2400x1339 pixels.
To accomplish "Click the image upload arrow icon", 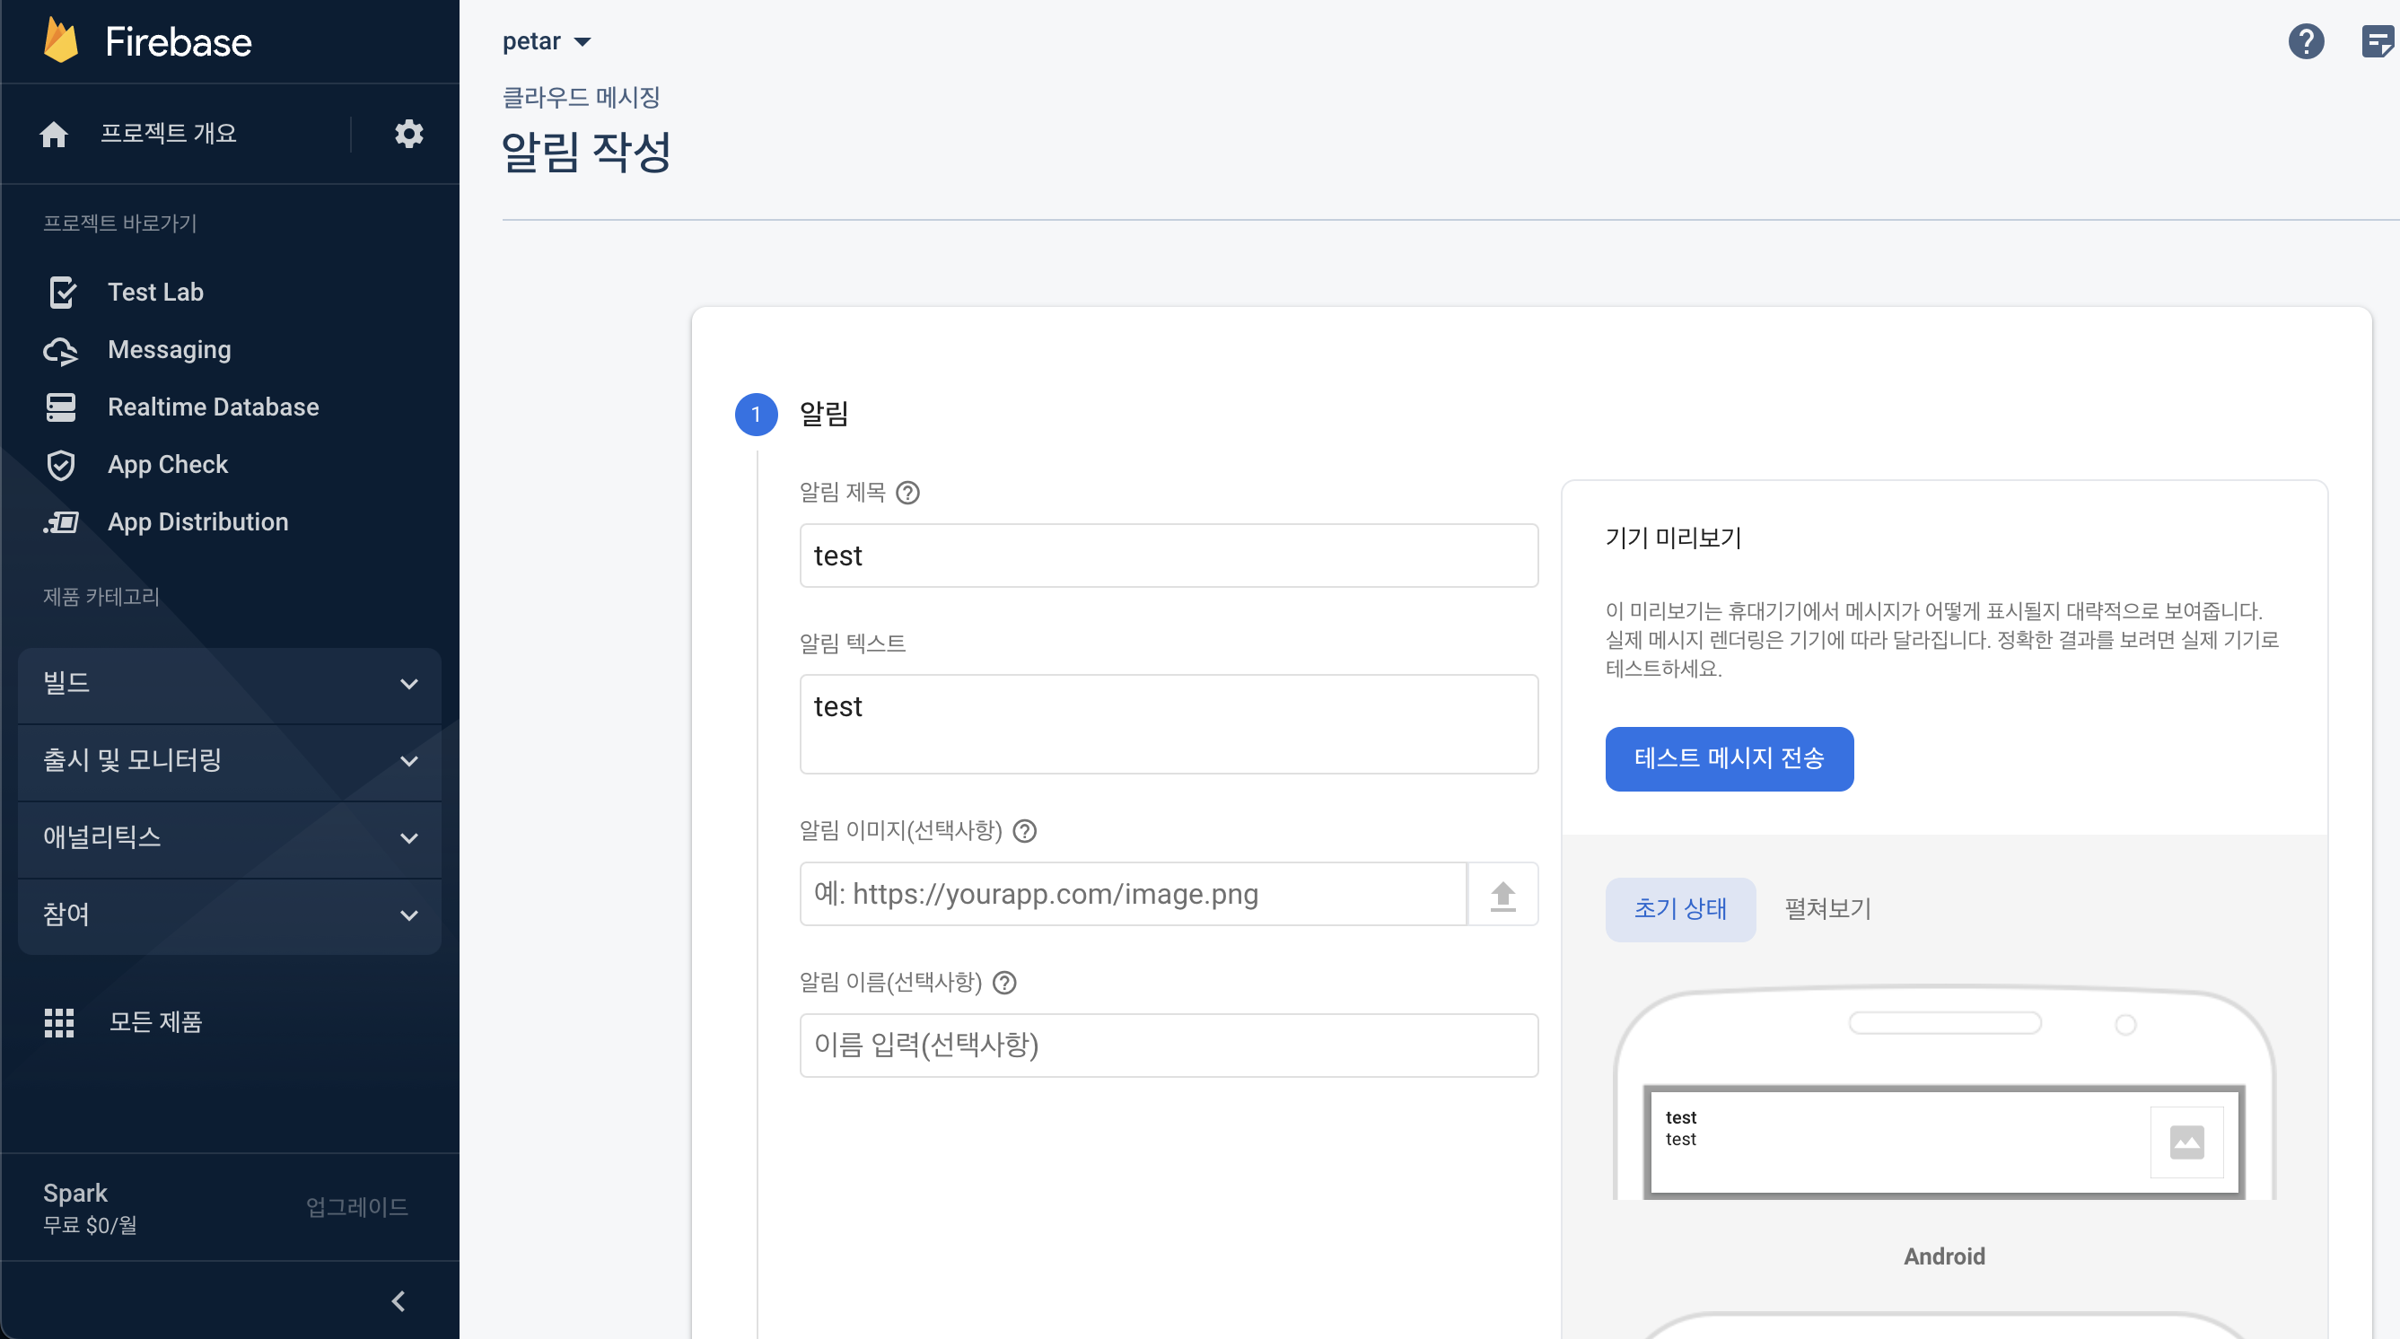I will click(x=1502, y=895).
